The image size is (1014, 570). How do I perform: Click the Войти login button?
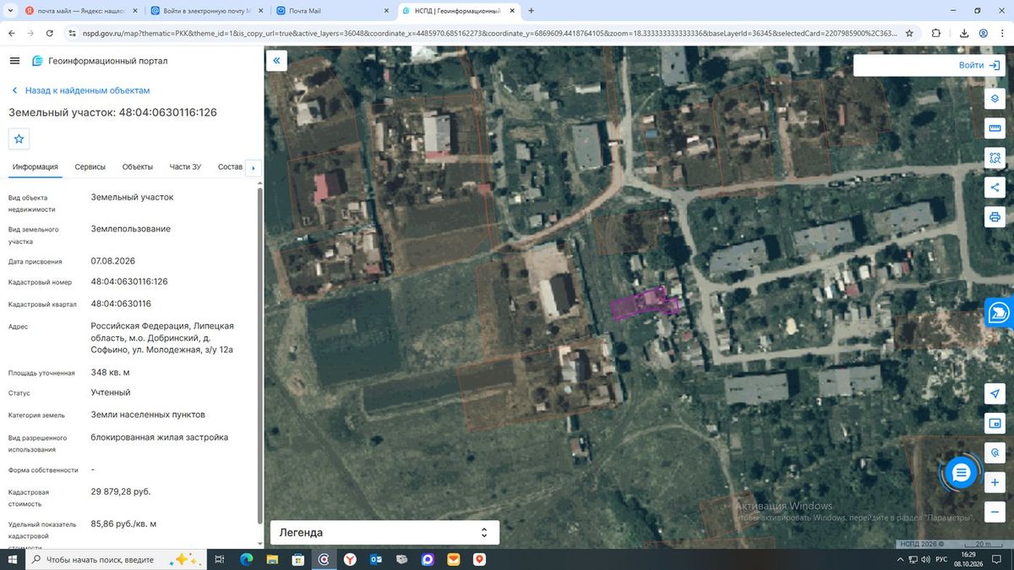pyautogui.click(x=980, y=65)
